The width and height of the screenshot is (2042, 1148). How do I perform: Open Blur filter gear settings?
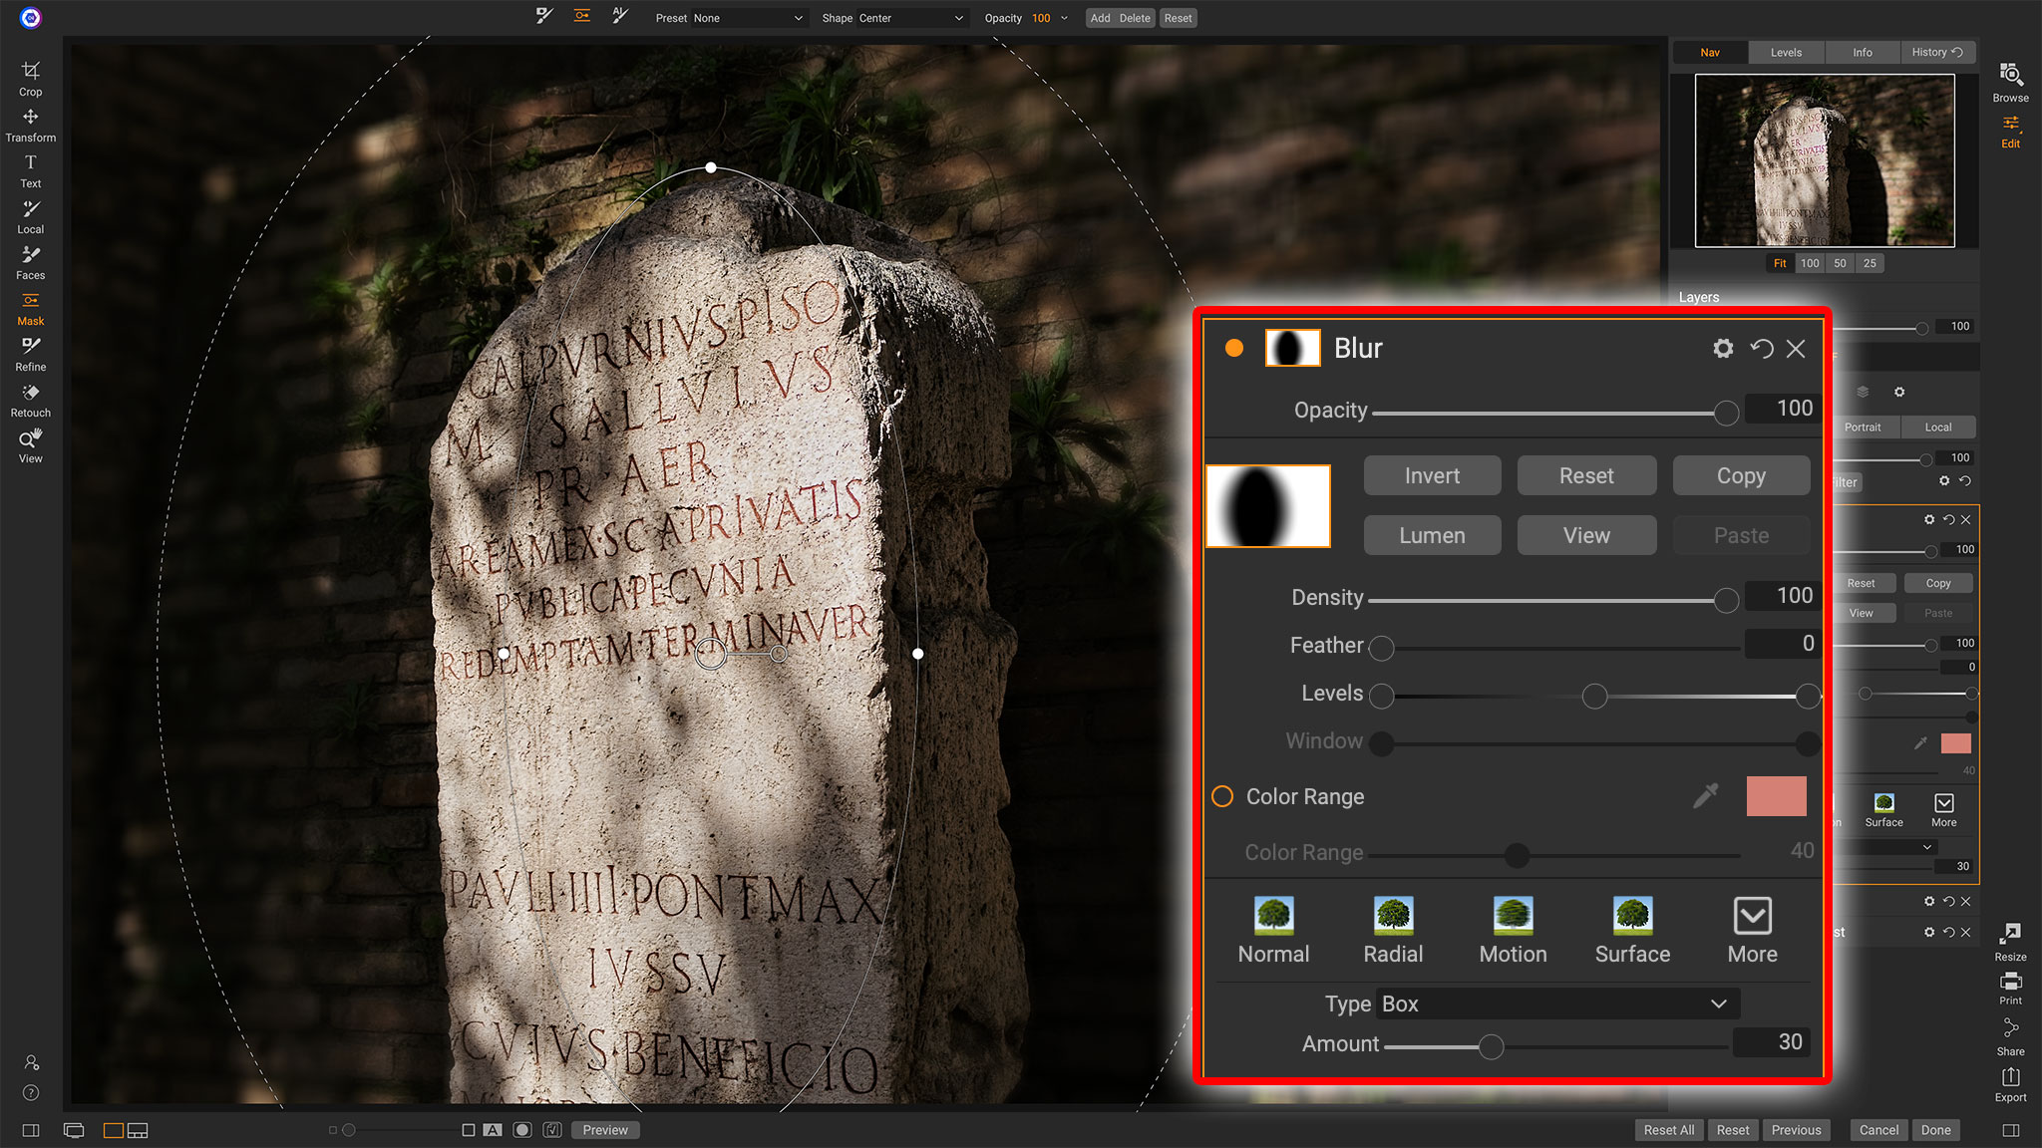(x=1723, y=348)
